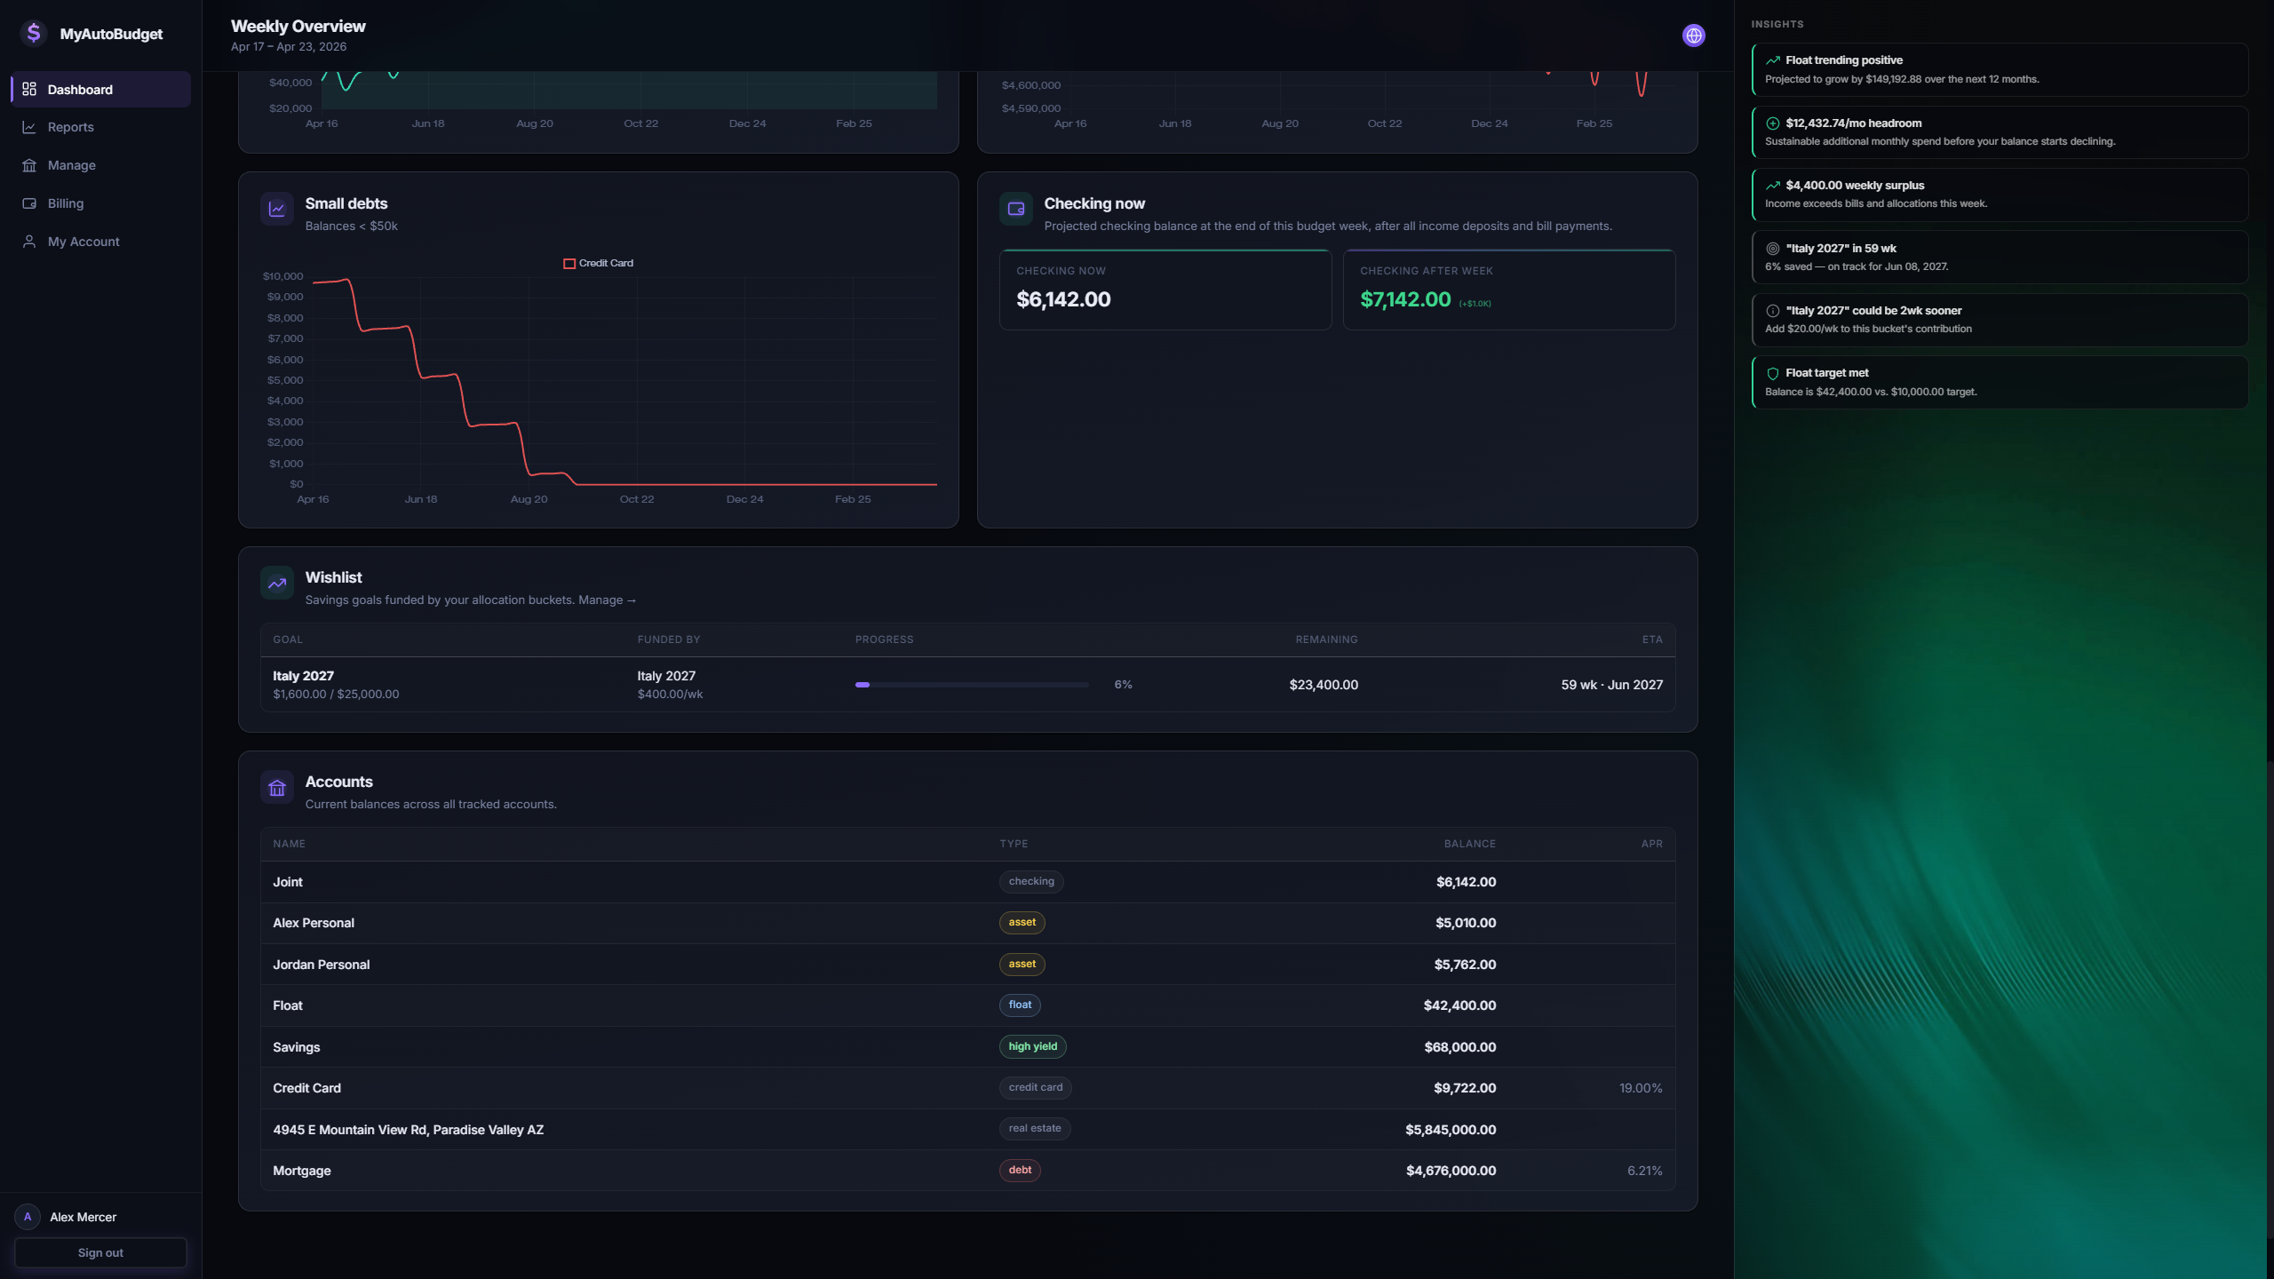2274x1279 pixels.
Task: Click the Checking After Week $7,142.00 value
Action: pos(1405,300)
